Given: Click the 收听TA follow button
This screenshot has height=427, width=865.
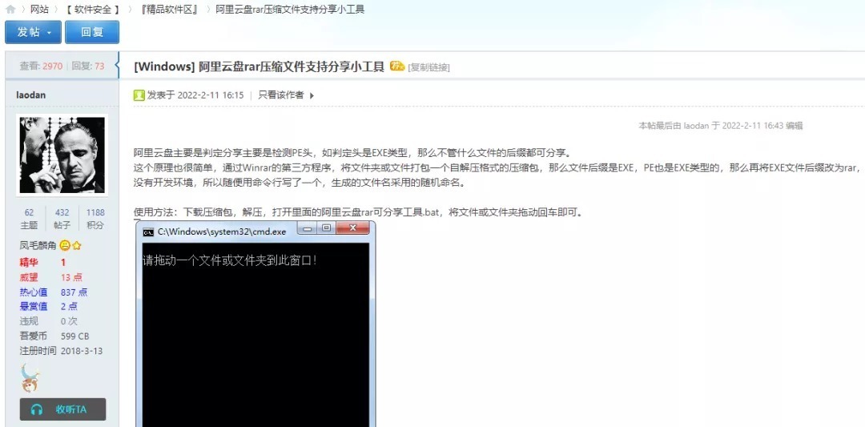Looking at the screenshot, I should [x=62, y=409].
